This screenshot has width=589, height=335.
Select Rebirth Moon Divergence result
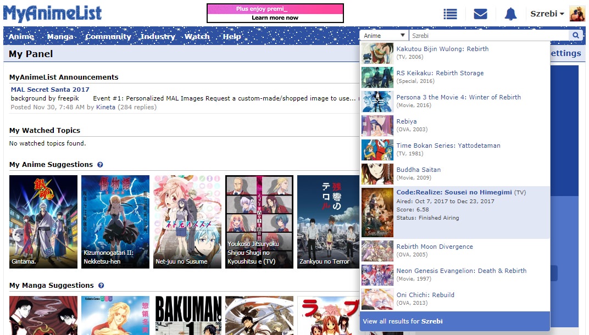pyautogui.click(x=455, y=251)
